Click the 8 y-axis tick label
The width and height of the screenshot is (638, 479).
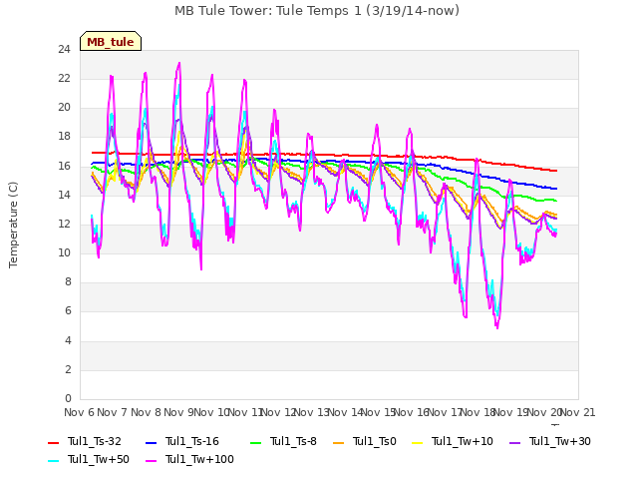(x=68, y=282)
